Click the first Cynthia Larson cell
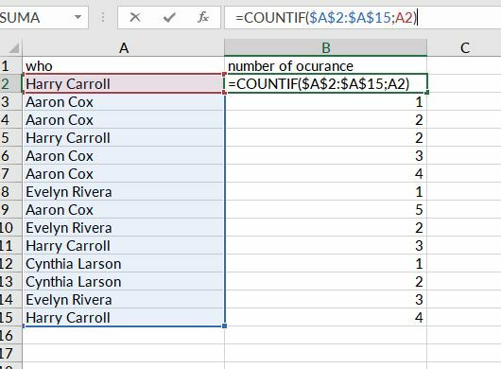The width and height of the screenshot is (501, 369). 123,264
